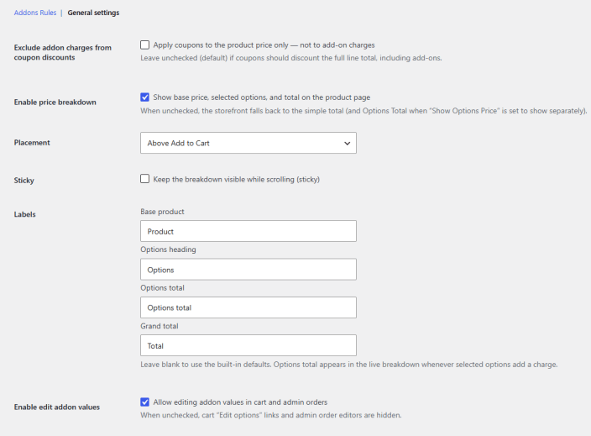Open the Addons Rules tab link
Image resolution: width=591 pixels, height=436 pixels.
(x=35, y=13)
